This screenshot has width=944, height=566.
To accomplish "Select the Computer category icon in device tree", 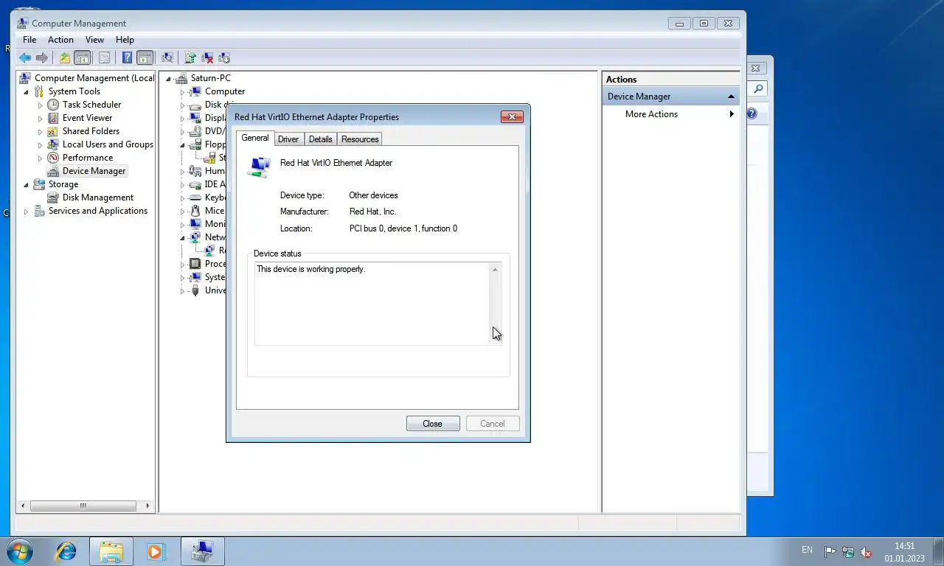I will click(195, 91).
